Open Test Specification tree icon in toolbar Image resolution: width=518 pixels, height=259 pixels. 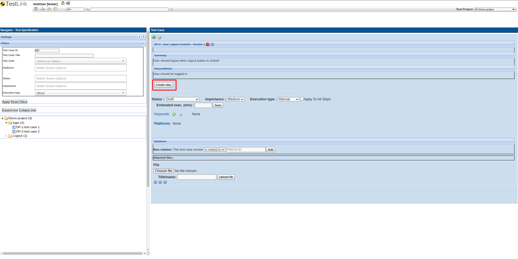coord(42,9)
